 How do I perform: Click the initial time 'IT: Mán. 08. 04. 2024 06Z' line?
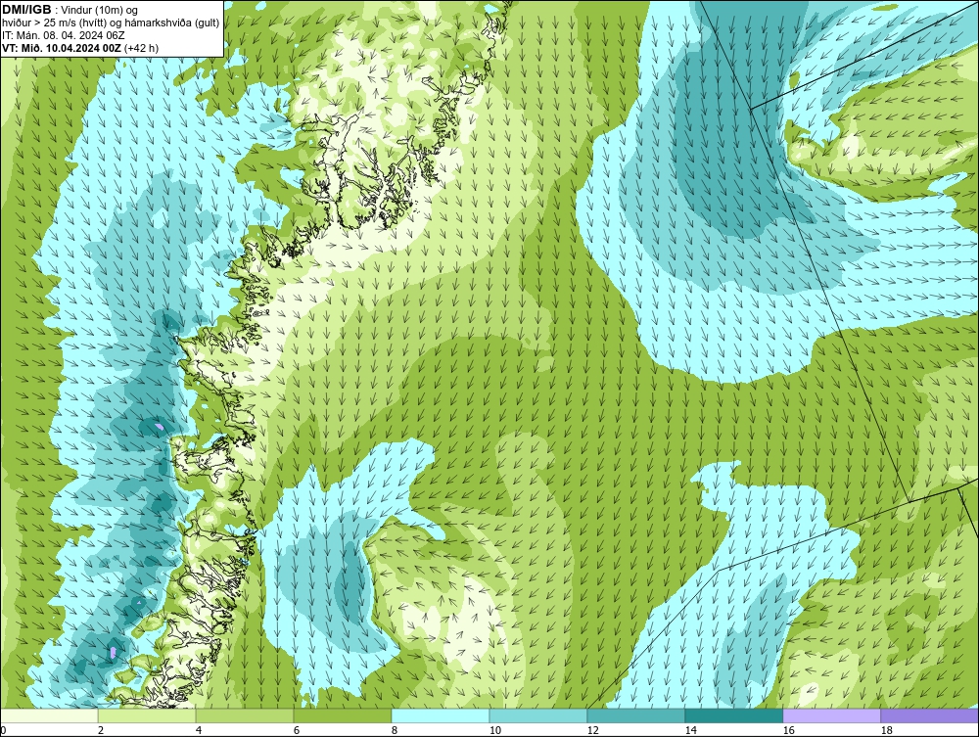coord(63,35)
